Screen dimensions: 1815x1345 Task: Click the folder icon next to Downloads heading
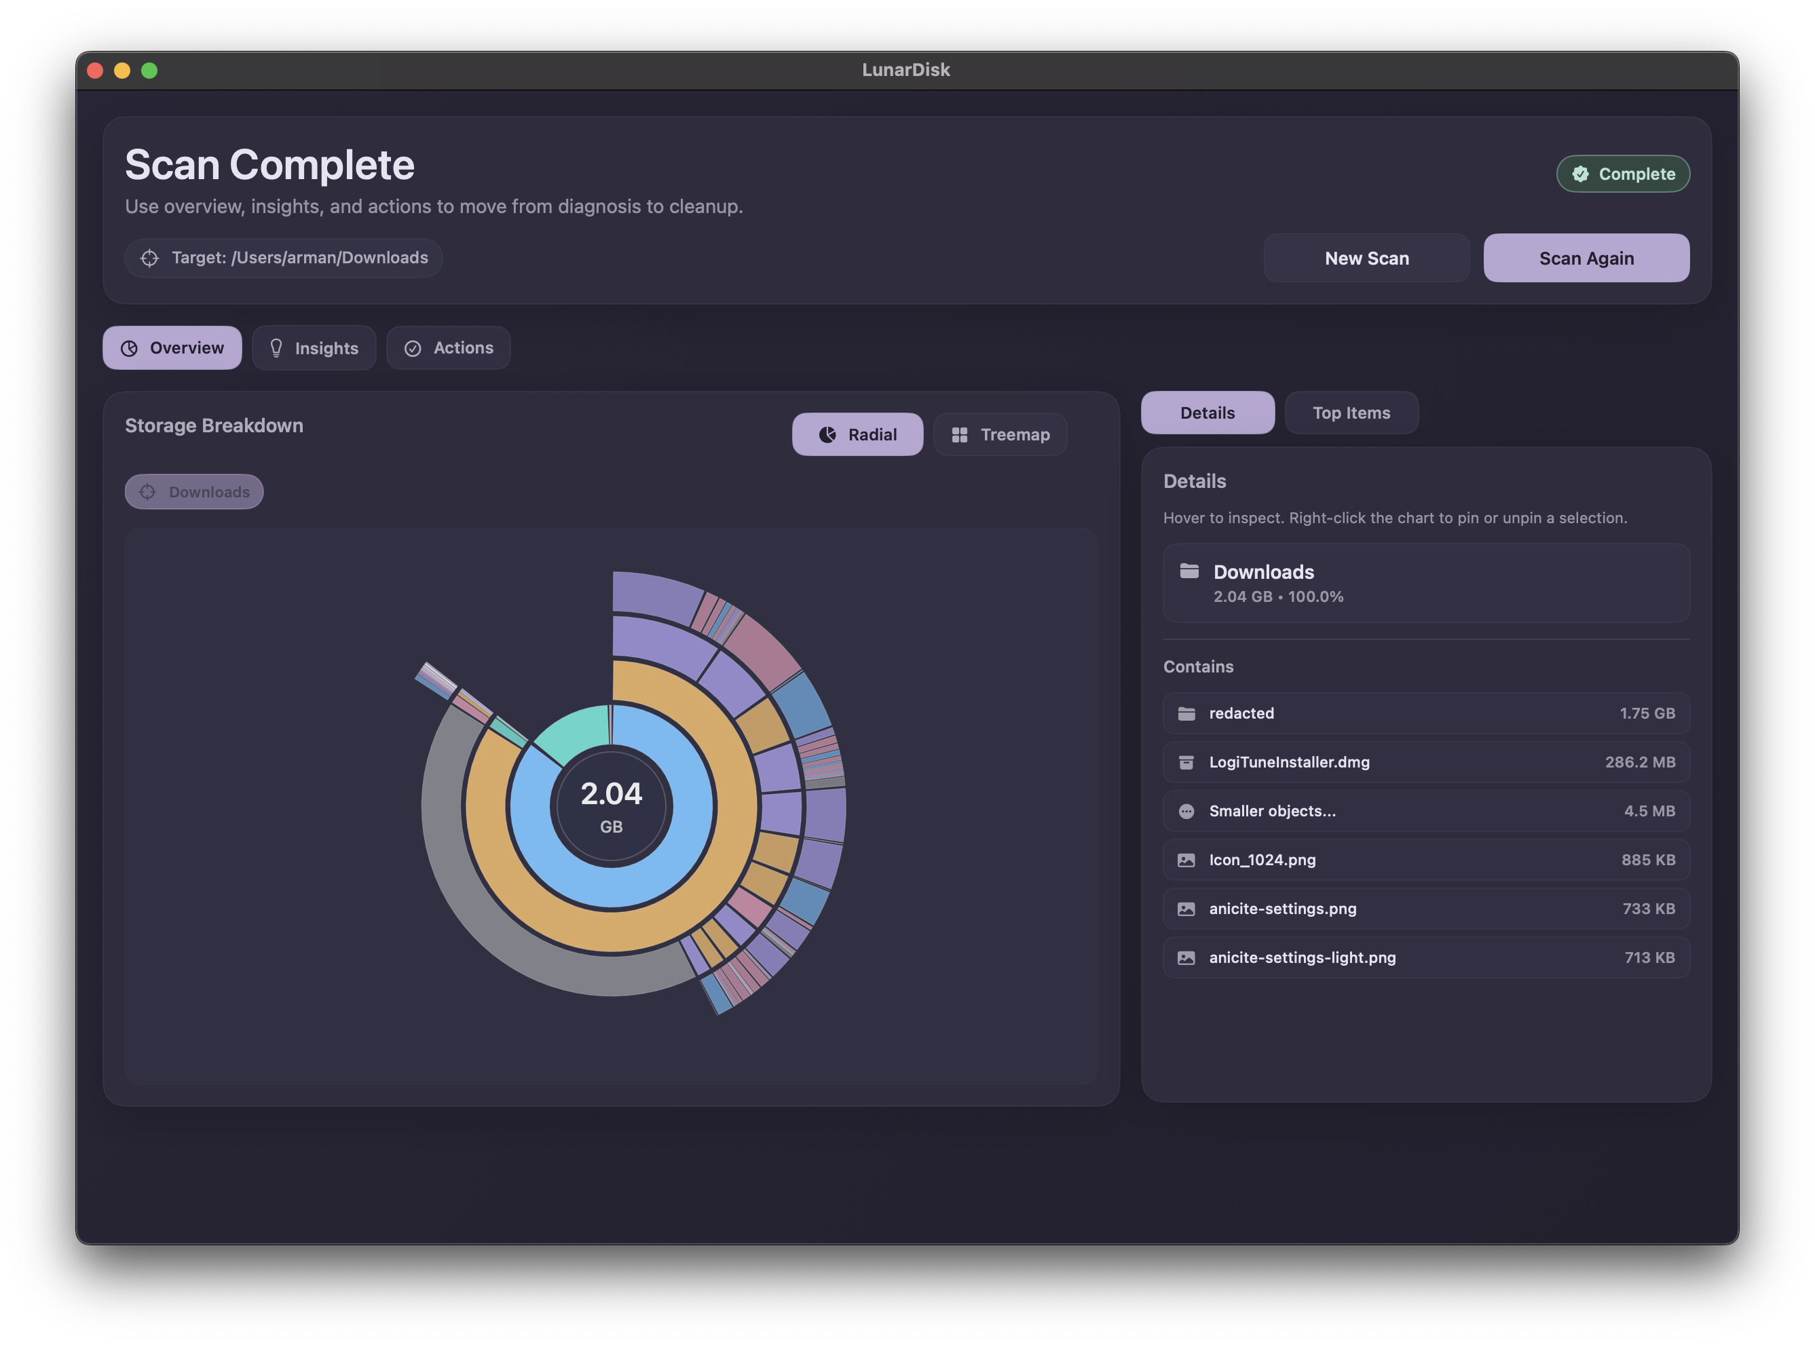coord(1189,571)
